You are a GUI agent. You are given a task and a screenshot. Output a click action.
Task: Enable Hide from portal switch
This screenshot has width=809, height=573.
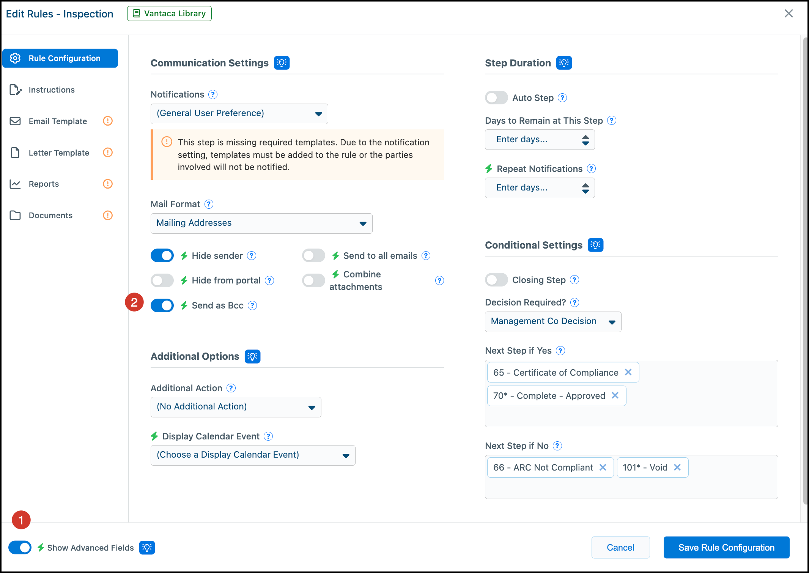pos(162,281)
